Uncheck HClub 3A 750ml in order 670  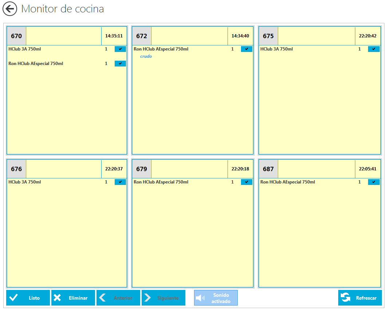120,49
